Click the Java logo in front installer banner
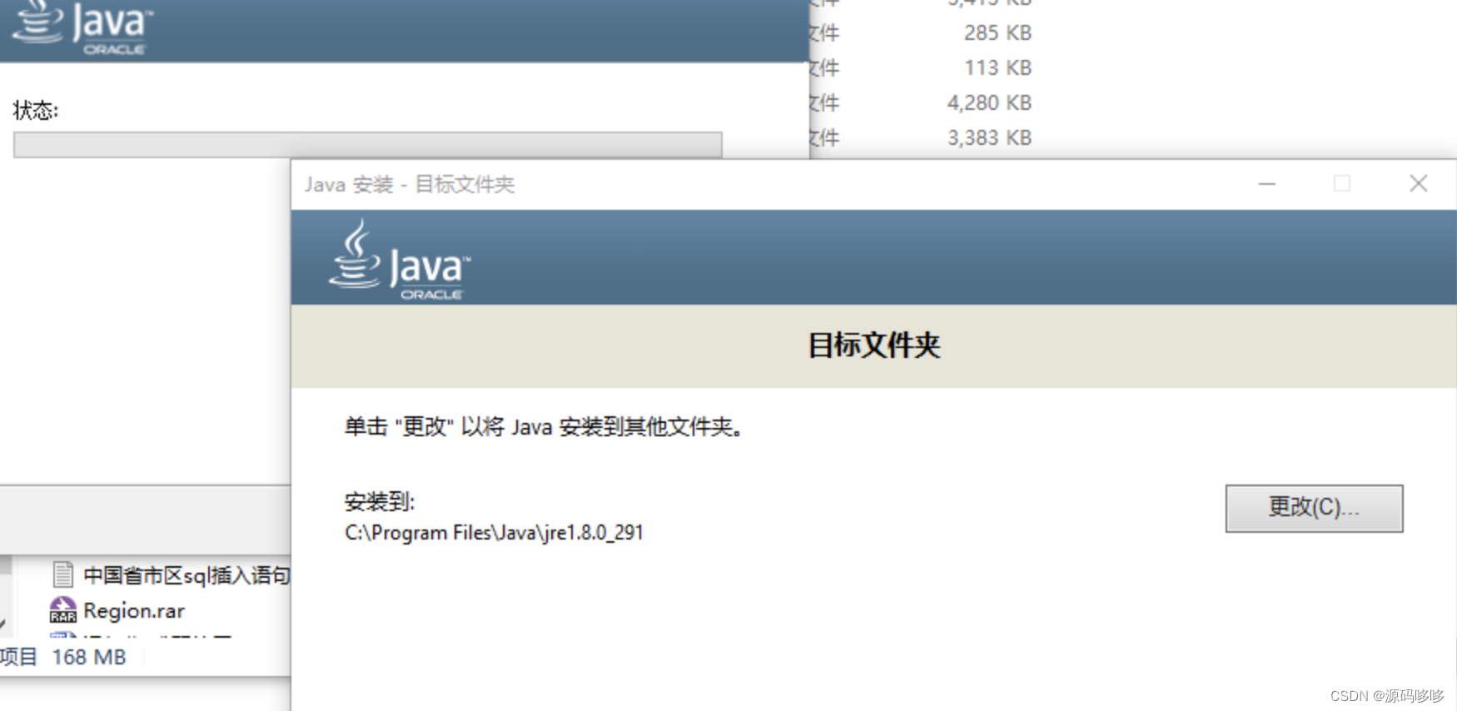 click(400, 260)
